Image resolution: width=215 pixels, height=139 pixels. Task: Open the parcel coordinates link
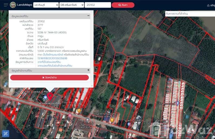[x=52, y=58]
